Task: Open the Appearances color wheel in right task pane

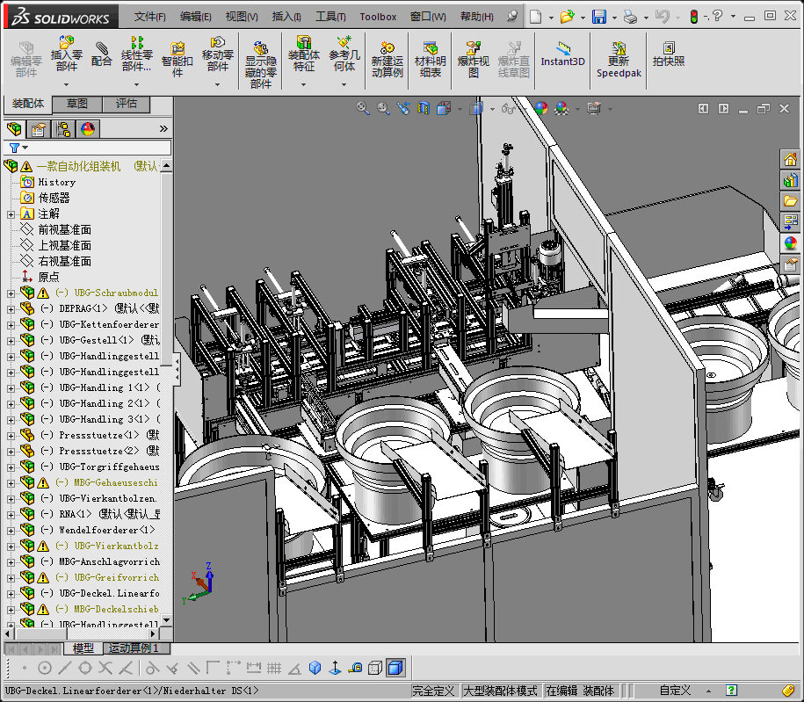Action: 791,243
